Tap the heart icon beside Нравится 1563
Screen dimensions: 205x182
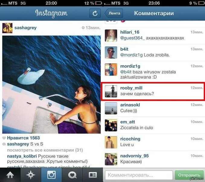click(x=4, y=138)
